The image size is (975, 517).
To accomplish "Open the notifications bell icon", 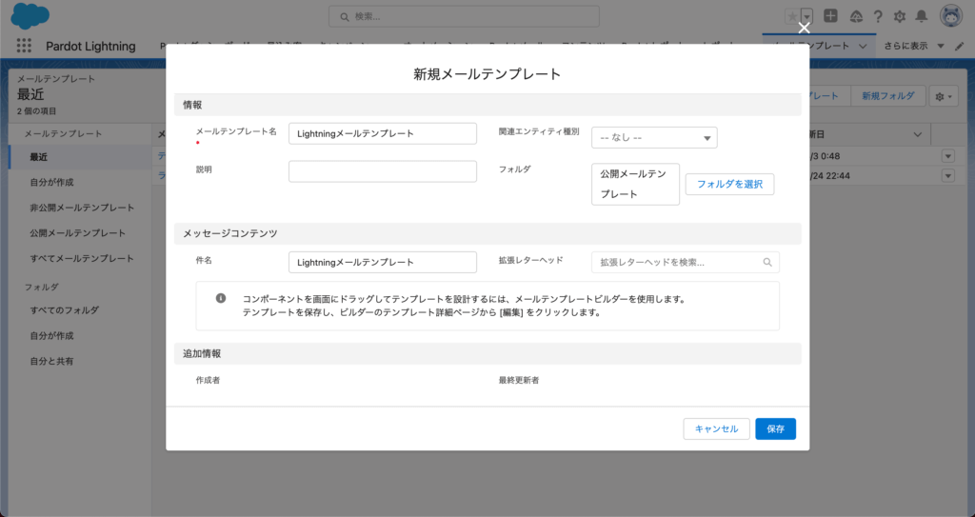I will point(922,17).
